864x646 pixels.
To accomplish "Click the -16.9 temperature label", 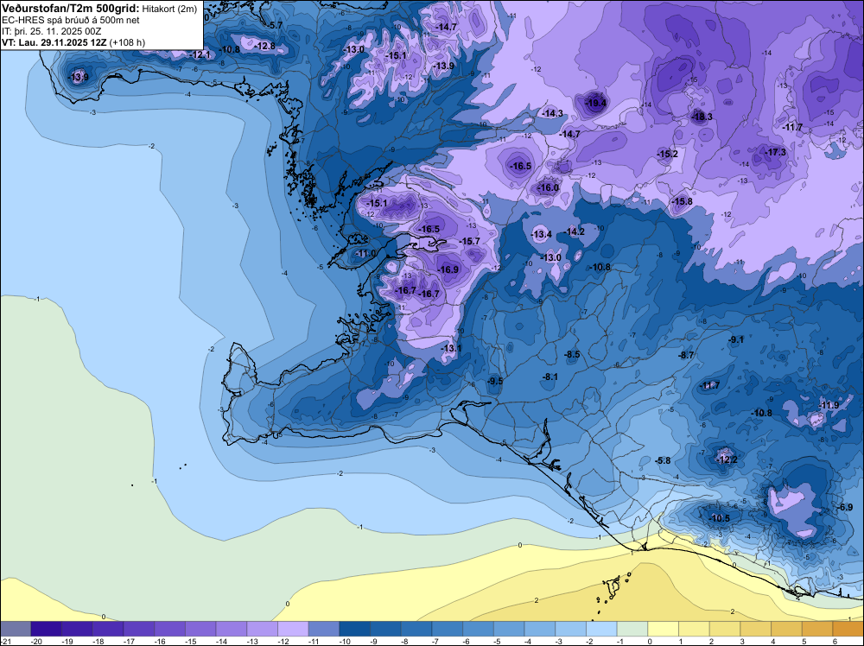I will (448, 269).
